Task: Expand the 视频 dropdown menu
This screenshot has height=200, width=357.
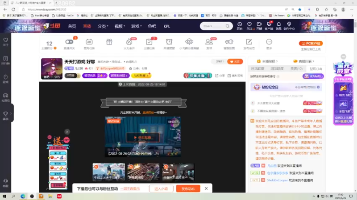Action: (120, 26)
